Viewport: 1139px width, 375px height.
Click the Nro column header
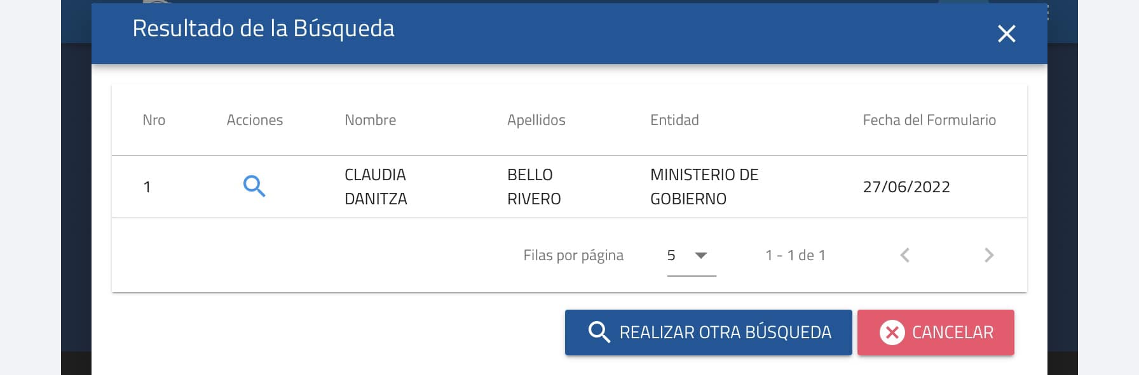(x=154, y=120)
